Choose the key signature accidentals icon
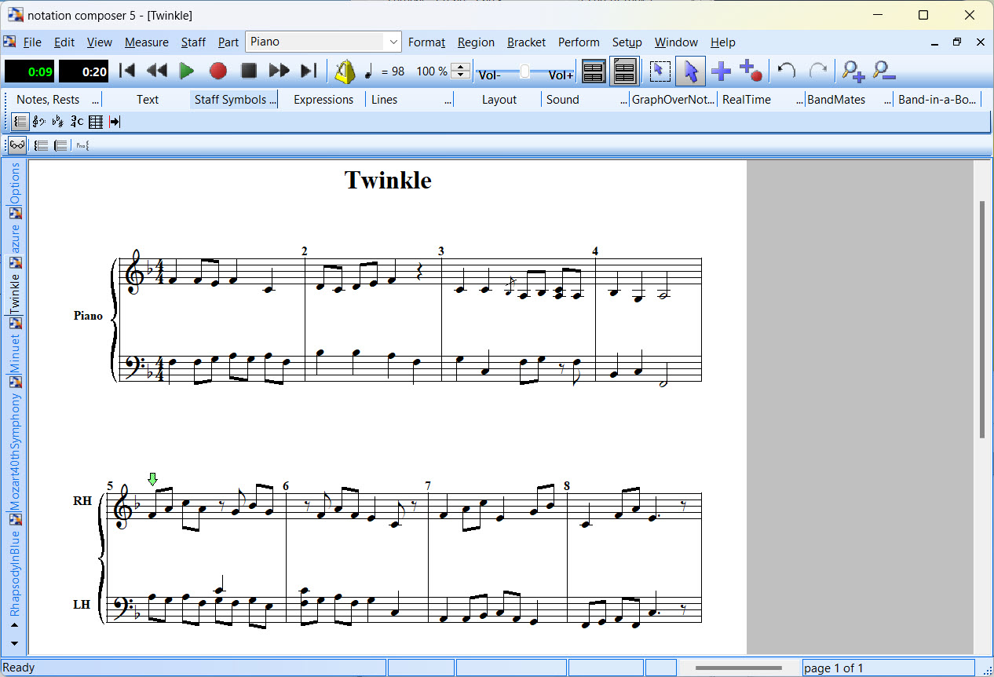 pyautogui.click(x=57, y=122)
